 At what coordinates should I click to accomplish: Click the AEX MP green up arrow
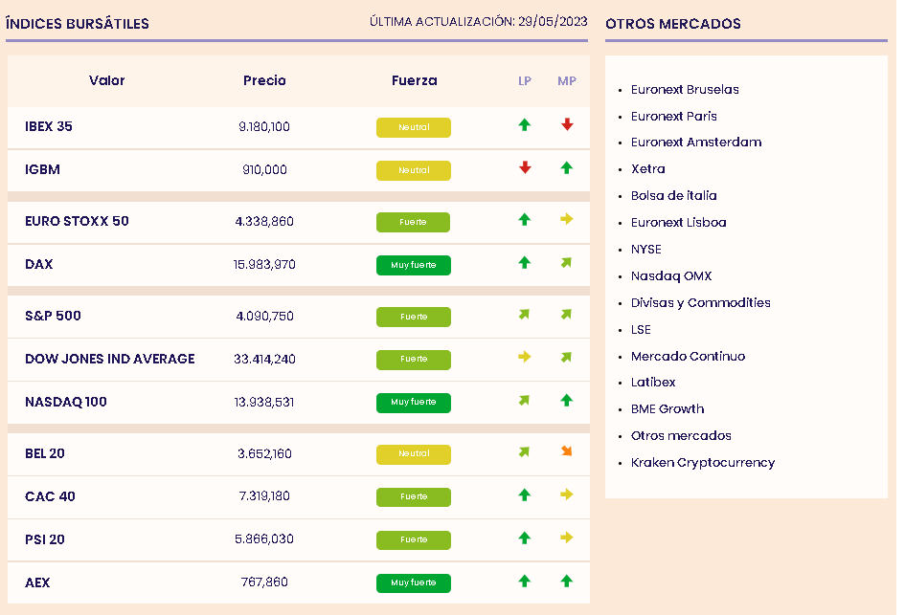click(x=567, y=581)
